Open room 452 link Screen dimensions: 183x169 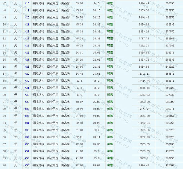point(27,158)
